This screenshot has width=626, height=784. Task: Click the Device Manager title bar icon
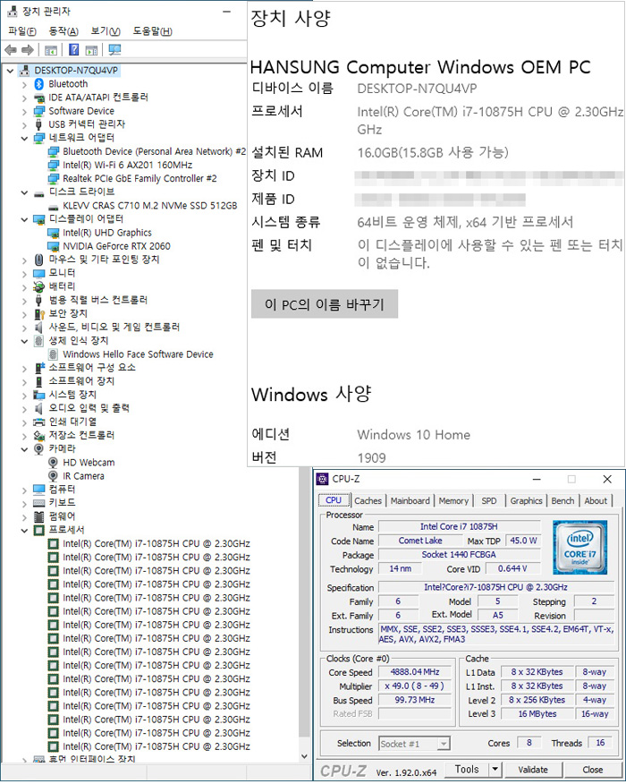pyautogui.click(x=13, y=11)
